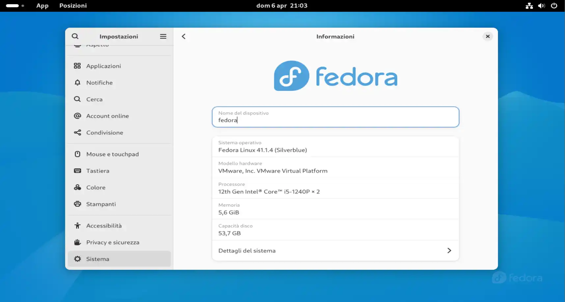Click the Cerca magnifier icon in sidebar
This screenshot has width=565, height=302.
tap(77, 99)
